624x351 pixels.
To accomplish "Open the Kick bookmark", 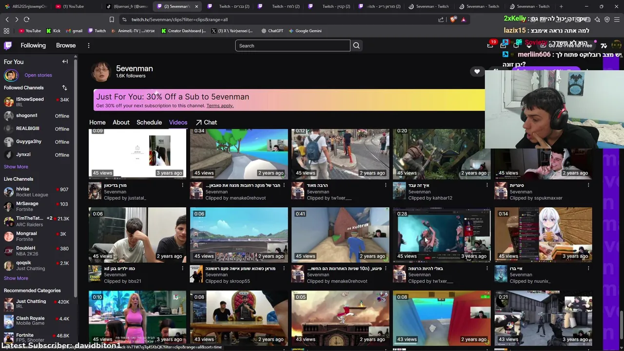I will tap(53, 31).
